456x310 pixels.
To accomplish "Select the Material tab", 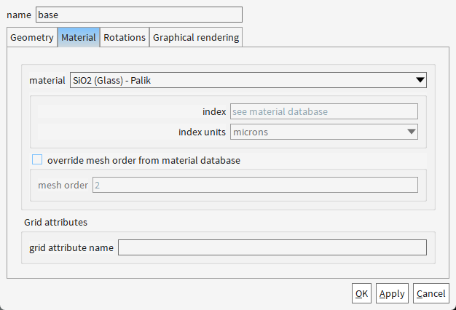I will coord(79,38).
